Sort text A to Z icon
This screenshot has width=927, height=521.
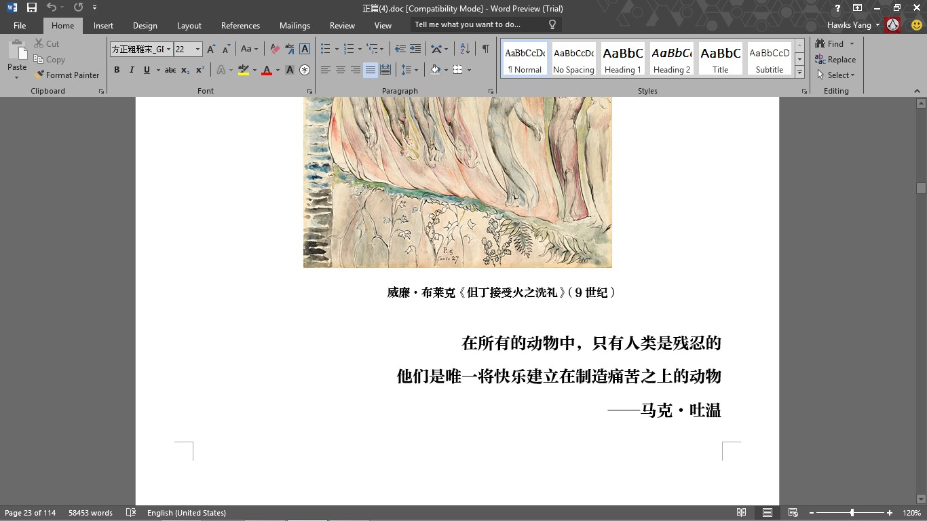(x=465, y=49)
